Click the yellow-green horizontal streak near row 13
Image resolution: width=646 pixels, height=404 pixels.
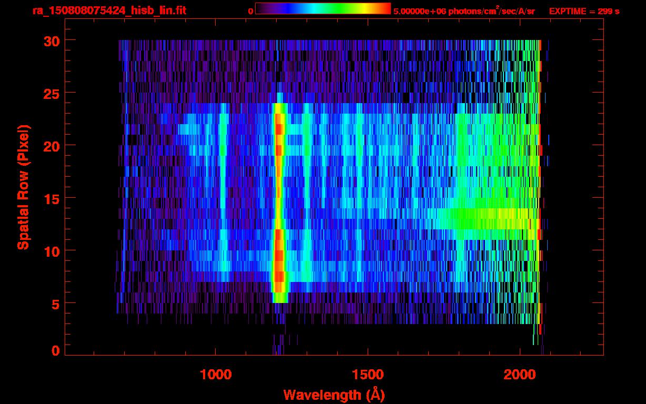pyautogui.click(x=489, y=219)
